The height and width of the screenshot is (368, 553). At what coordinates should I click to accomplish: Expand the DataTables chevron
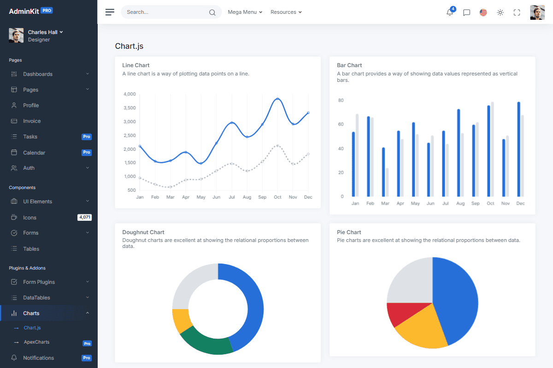(x=88, y=297)
